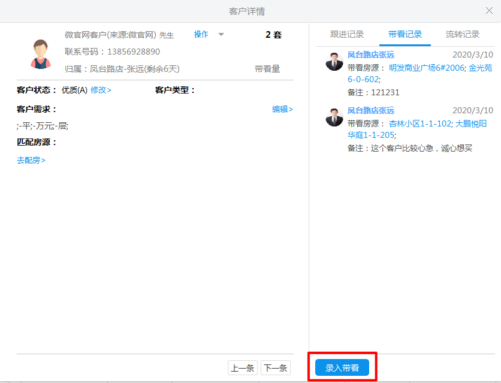This screenshot has height=383, width=501.
Task: Click the date of the 诚心想买 record
Action: (x=473, y=110)
